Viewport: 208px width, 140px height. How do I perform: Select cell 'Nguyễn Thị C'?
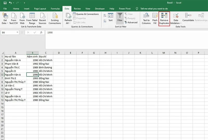[x=16, y=67]
